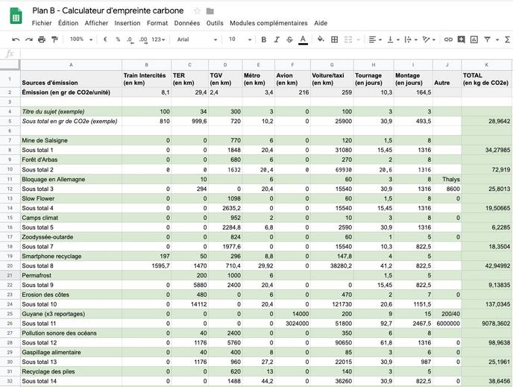
Task: Select cell 'Forêt d'Arbas'
Action: click(x=71, y=160)
